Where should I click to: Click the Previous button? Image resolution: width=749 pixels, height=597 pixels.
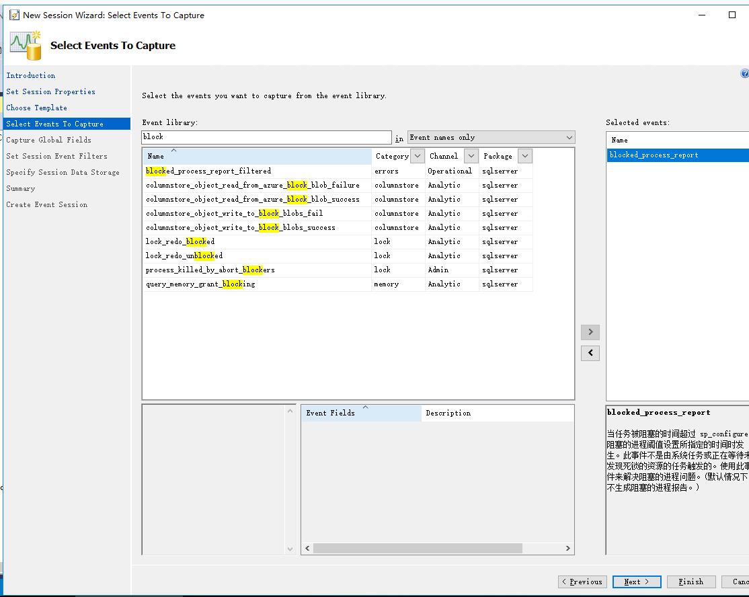582,582
